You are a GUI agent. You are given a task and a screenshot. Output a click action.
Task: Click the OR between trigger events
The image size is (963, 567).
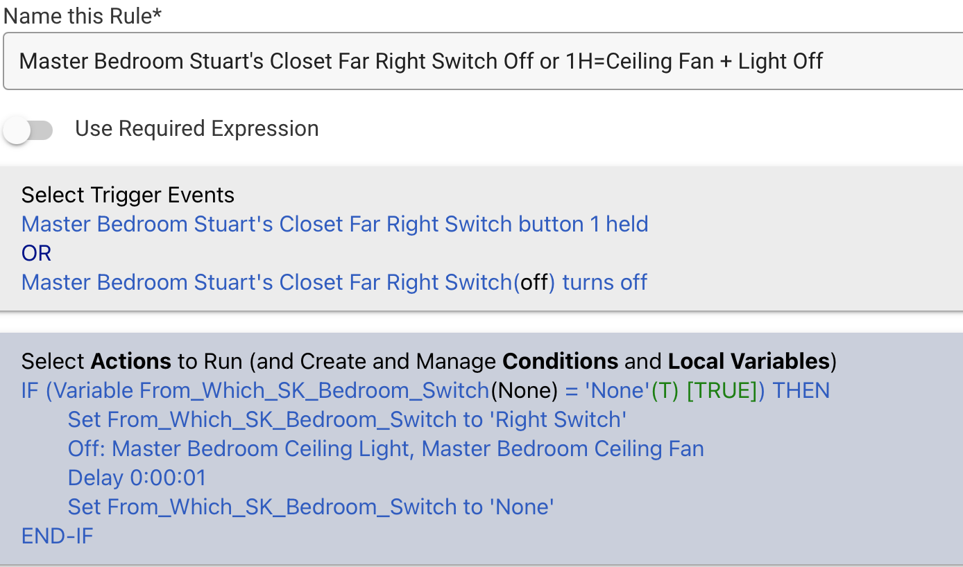[37, 253]
